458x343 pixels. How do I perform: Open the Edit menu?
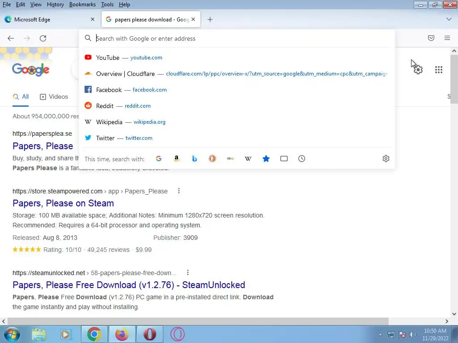[x=21, y=4]
